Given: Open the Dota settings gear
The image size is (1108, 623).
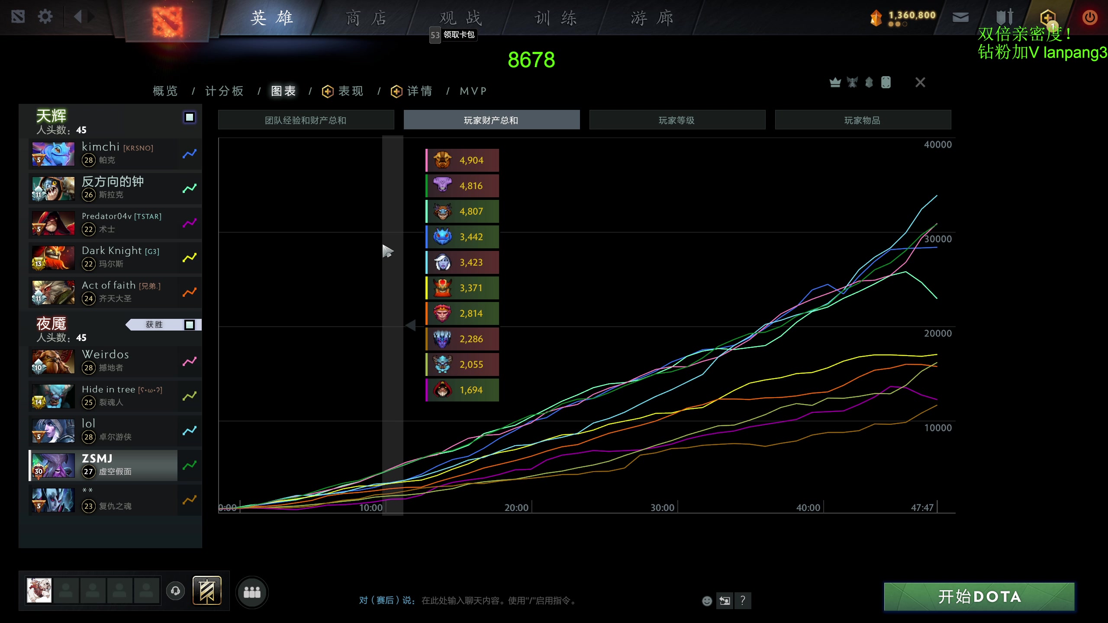Looking at the screenshot, I should (x=45, y=17).
